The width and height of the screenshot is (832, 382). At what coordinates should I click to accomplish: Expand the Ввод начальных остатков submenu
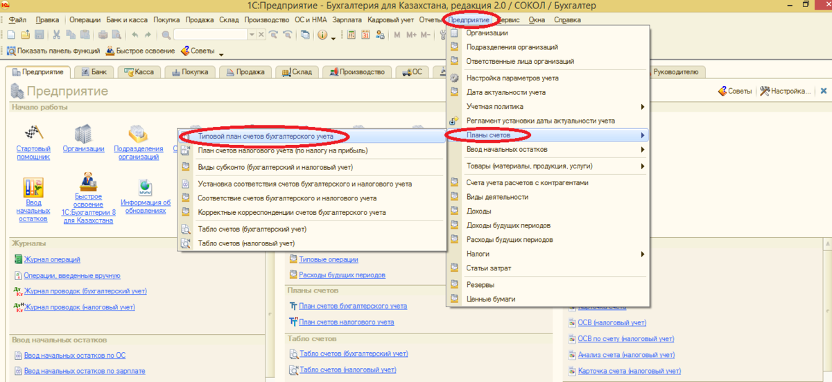643,149
